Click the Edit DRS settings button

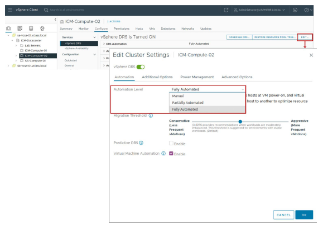[x=305, y=37]
